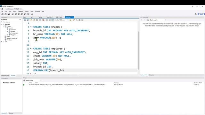
Task: Open the View menu
Action: [x=10, y=11]
